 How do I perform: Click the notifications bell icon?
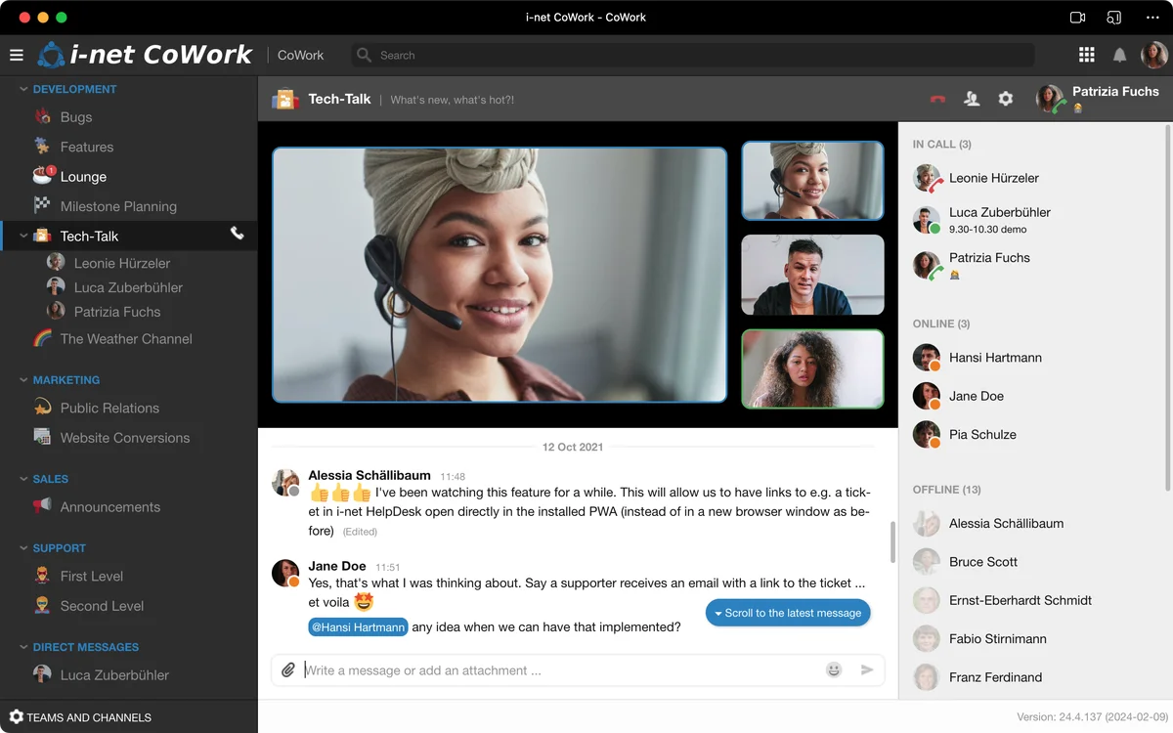[1119, 56]
